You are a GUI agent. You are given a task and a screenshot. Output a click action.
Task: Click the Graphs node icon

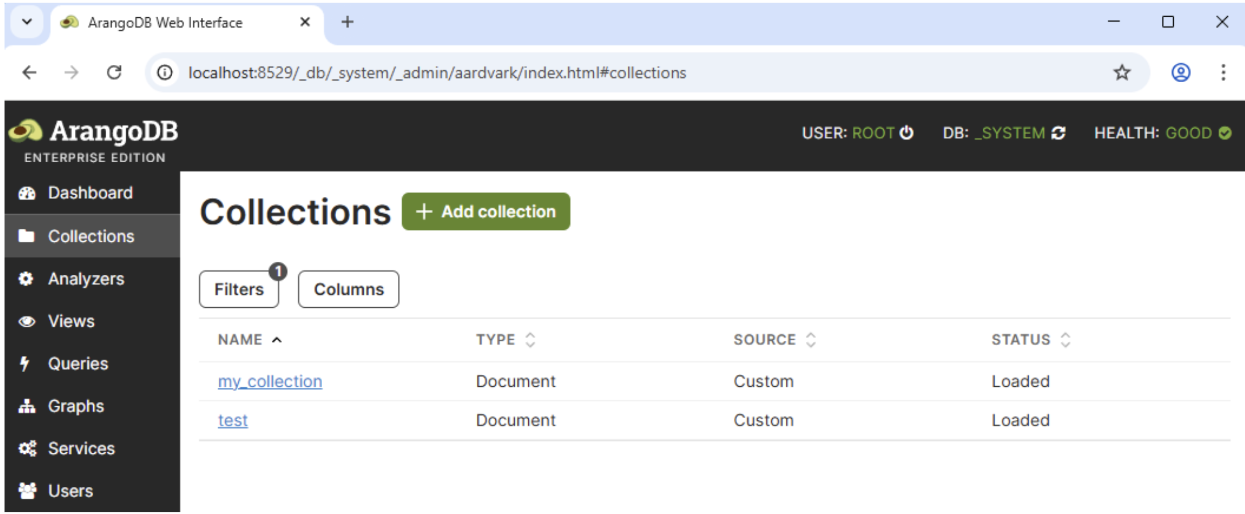click(26, 406)
